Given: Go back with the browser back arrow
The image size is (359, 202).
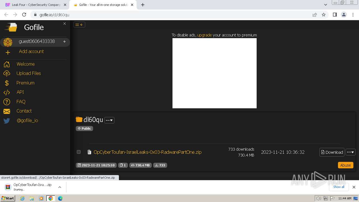Looking at the screenshot, I should coord(6,15).
